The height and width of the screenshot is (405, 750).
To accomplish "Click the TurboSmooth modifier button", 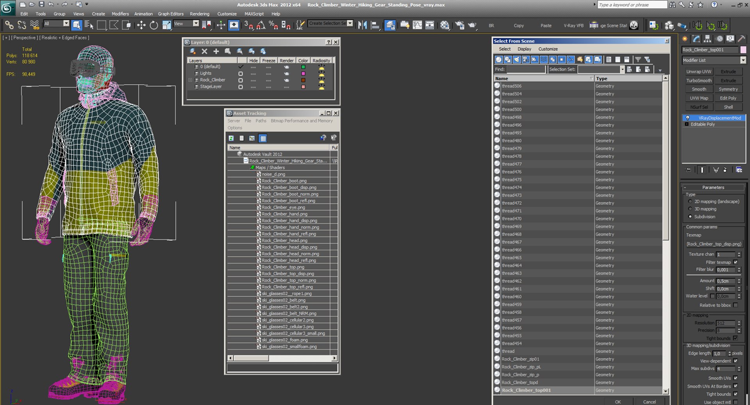I will tap(699, 81).
